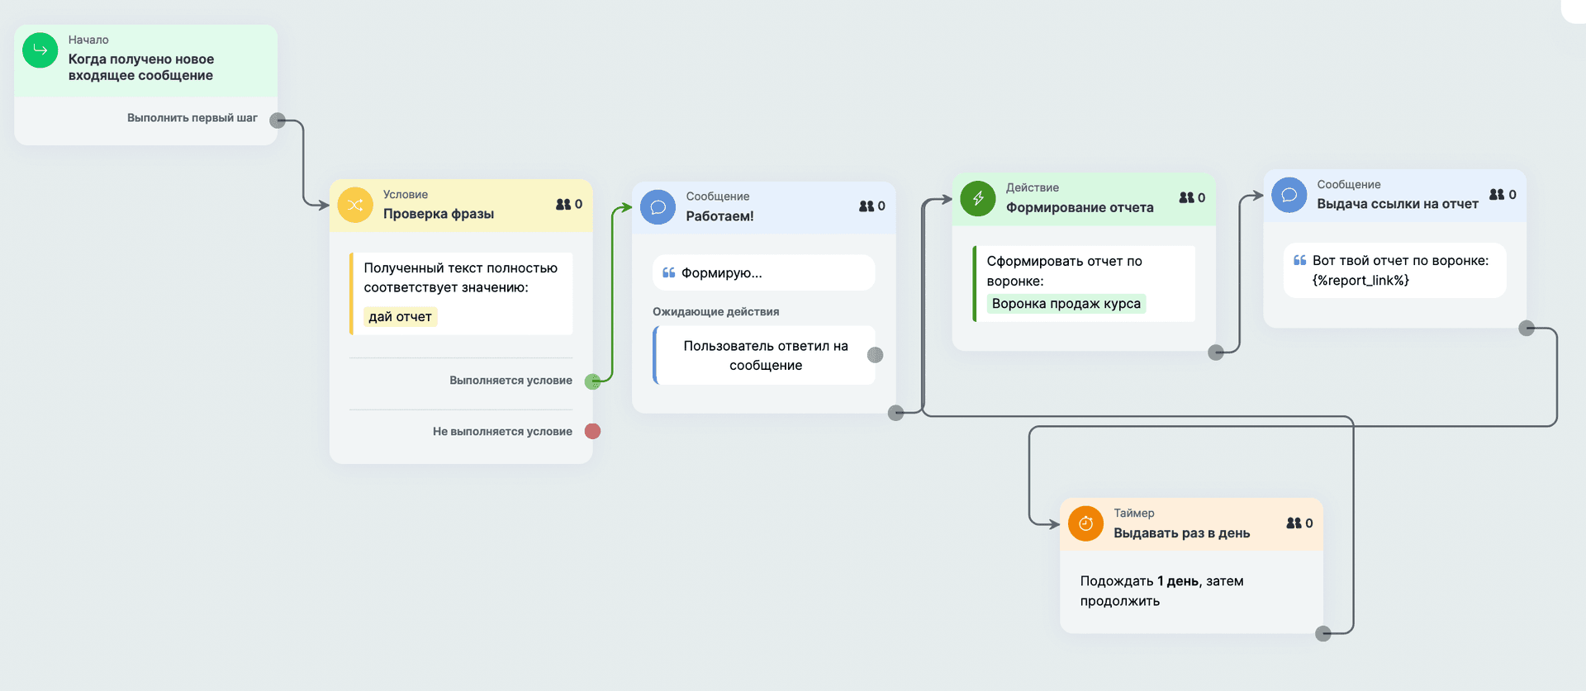Select the Воронка продаж курса tag
Image resolution: width=1586 pixels, height=691 pixels.
coord(1066,304)
